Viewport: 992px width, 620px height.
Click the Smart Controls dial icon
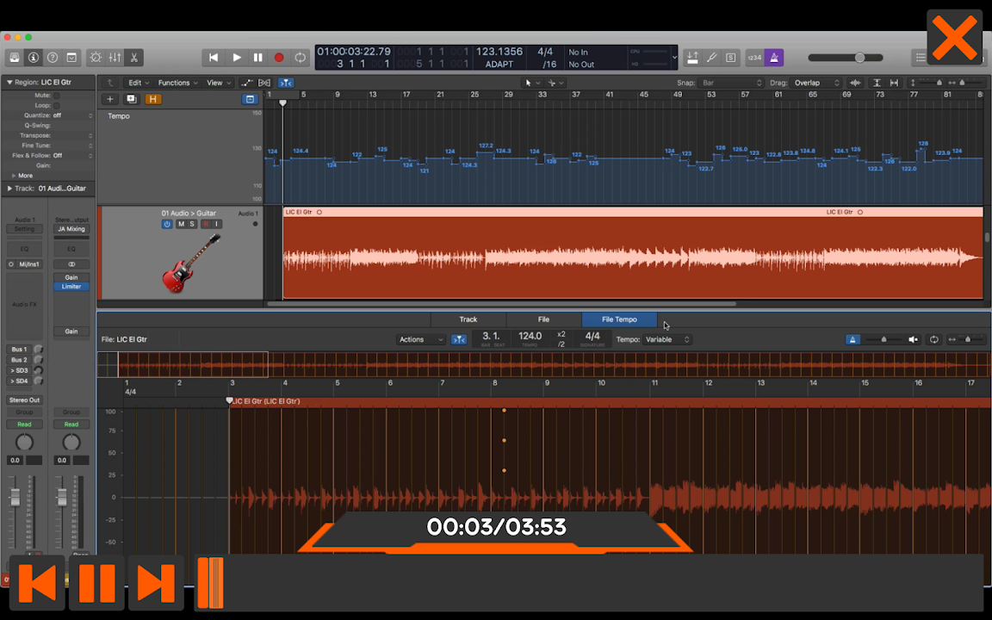(96, 58)
